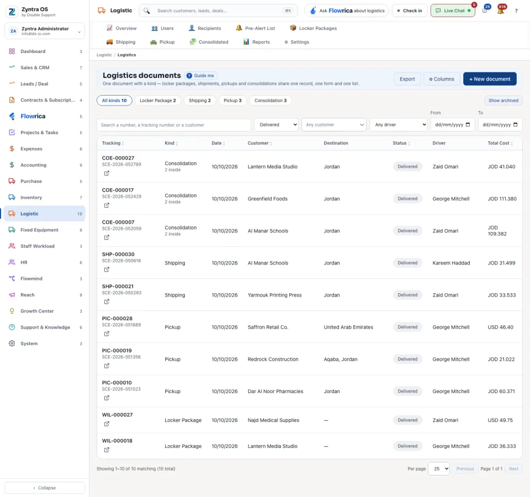Screen dimensions: 530x497
Task: Open external link icon for WIL-000018
Action: tap(107, 450)
